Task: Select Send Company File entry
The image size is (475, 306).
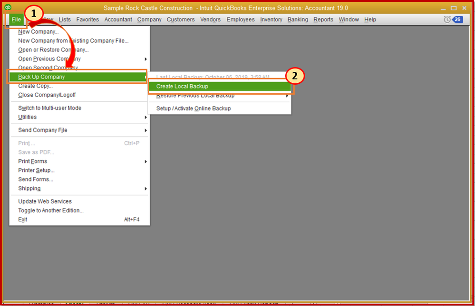Action: 79,130
